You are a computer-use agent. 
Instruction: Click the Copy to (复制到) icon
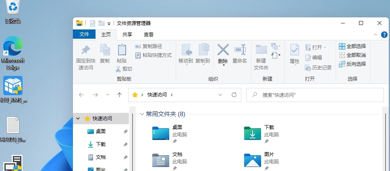pyautogui.click(x=204, y=49)
